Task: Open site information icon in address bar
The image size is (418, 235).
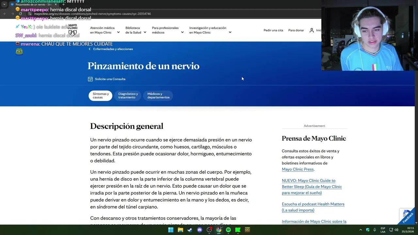Action: coord(30,14)
